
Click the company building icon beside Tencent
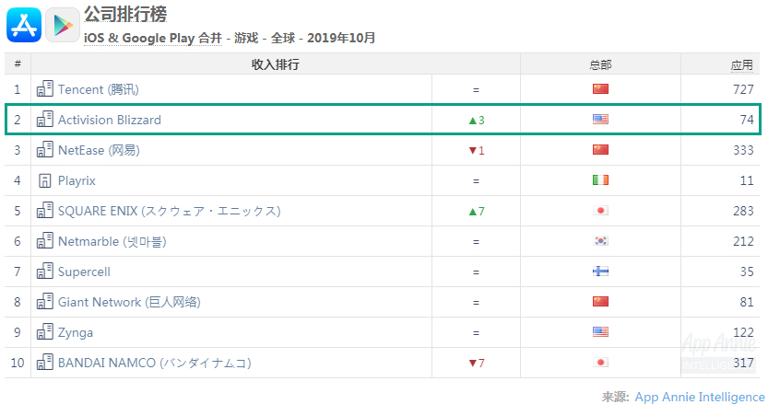pyautogui.click(x=45, y=89)
